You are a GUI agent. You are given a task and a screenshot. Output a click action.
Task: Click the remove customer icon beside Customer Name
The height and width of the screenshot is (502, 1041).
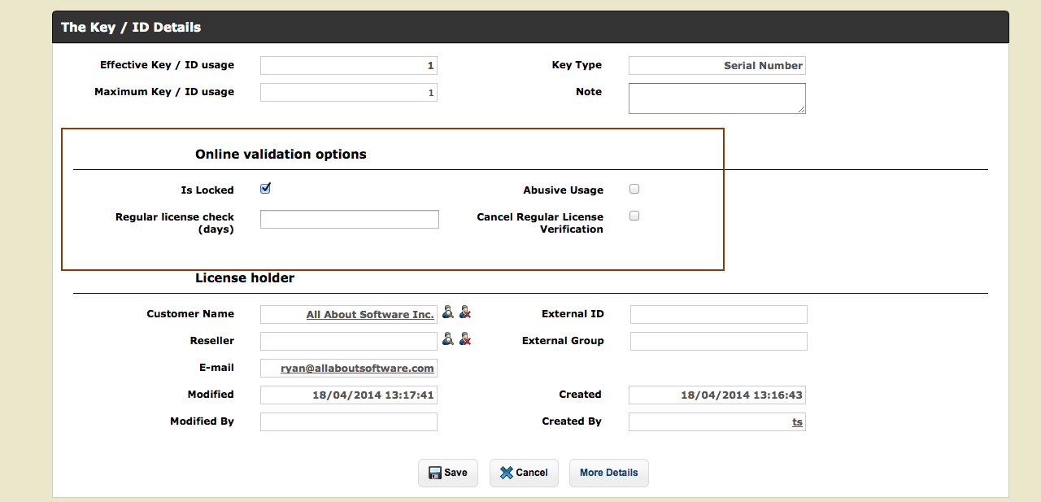465,312
